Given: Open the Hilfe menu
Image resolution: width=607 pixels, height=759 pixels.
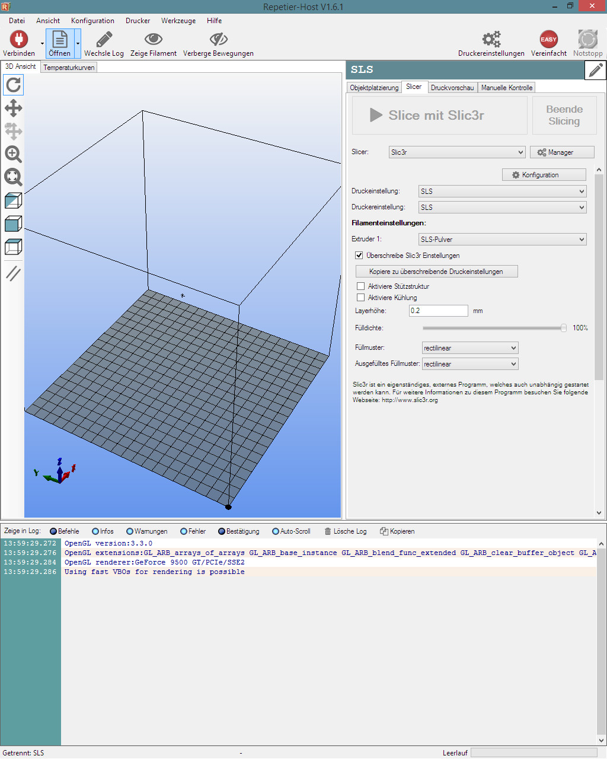Looking at the screenshot, I should click(215, 20).
